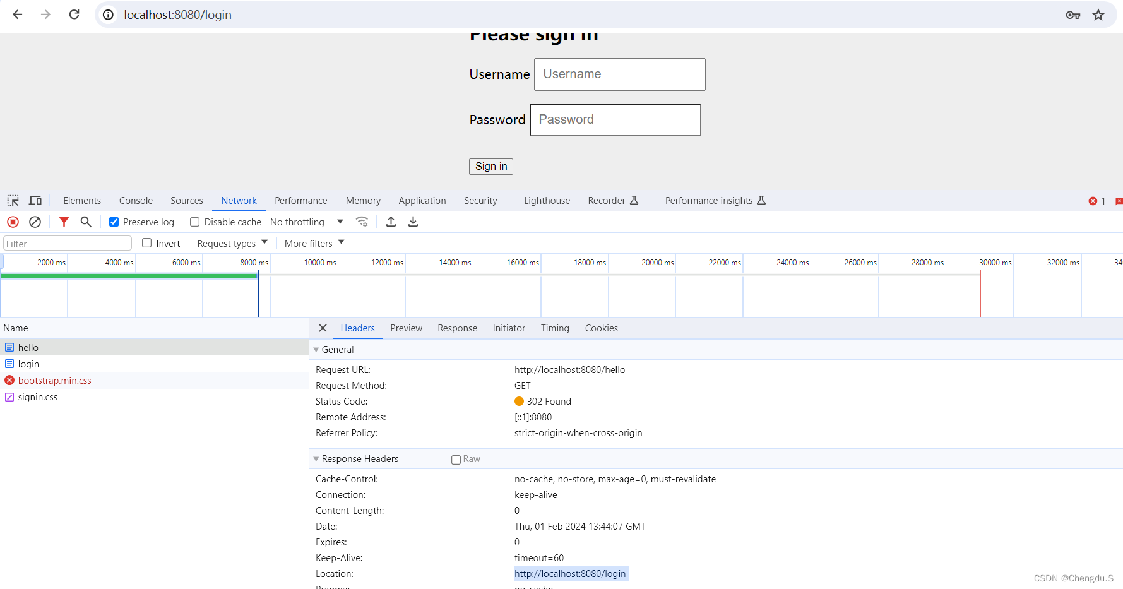Open the Application panel
The width and height of the screenshot is (1123, 589).
pyautogui.click(x=422, y=200)
